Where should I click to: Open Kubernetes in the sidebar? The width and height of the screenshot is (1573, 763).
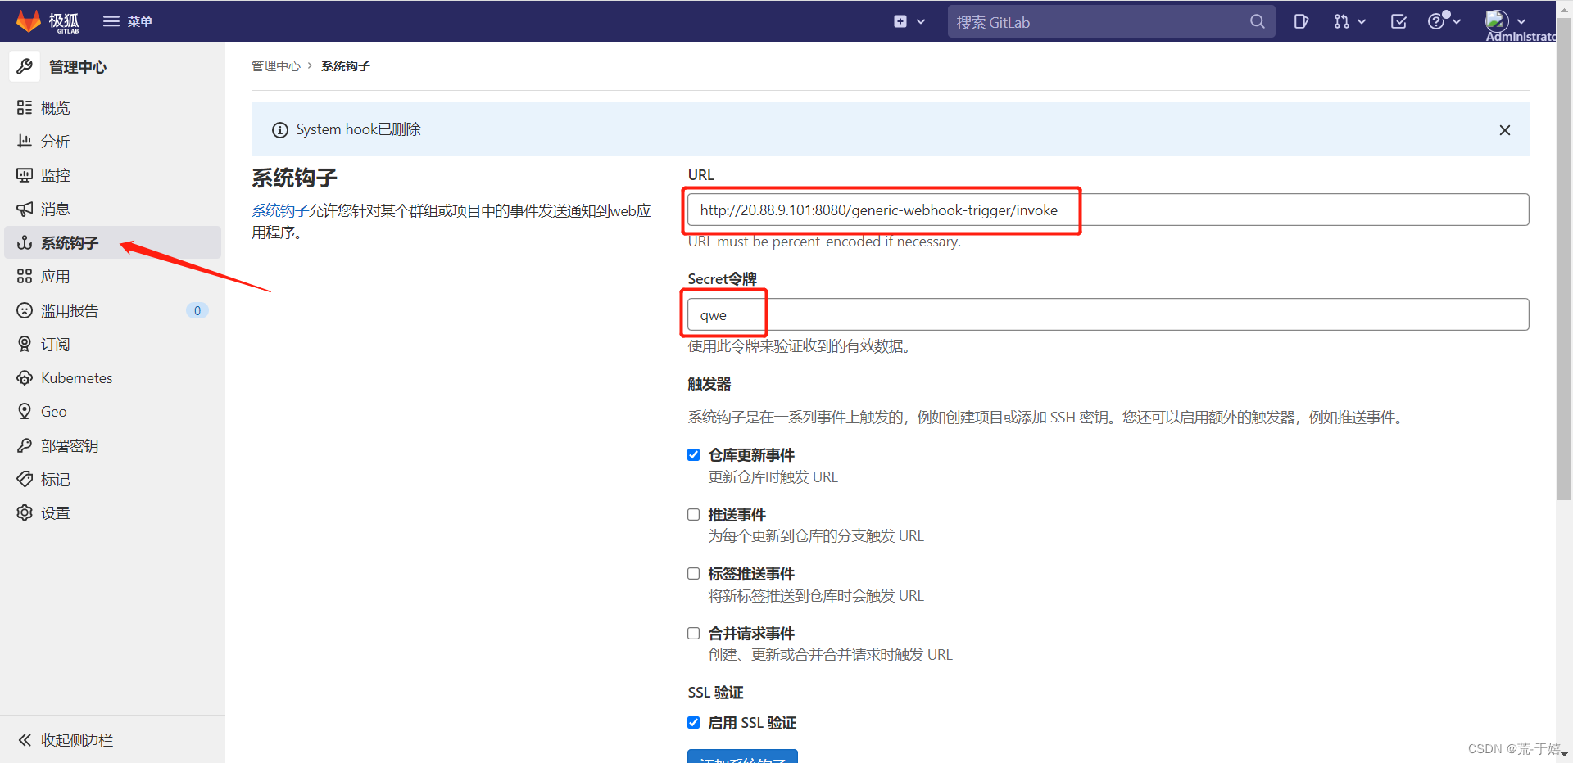click(x=112, y=377)
